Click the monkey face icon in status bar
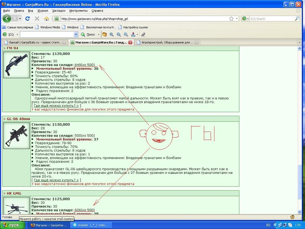Screen dimensions: 305x229 (292, 217)
